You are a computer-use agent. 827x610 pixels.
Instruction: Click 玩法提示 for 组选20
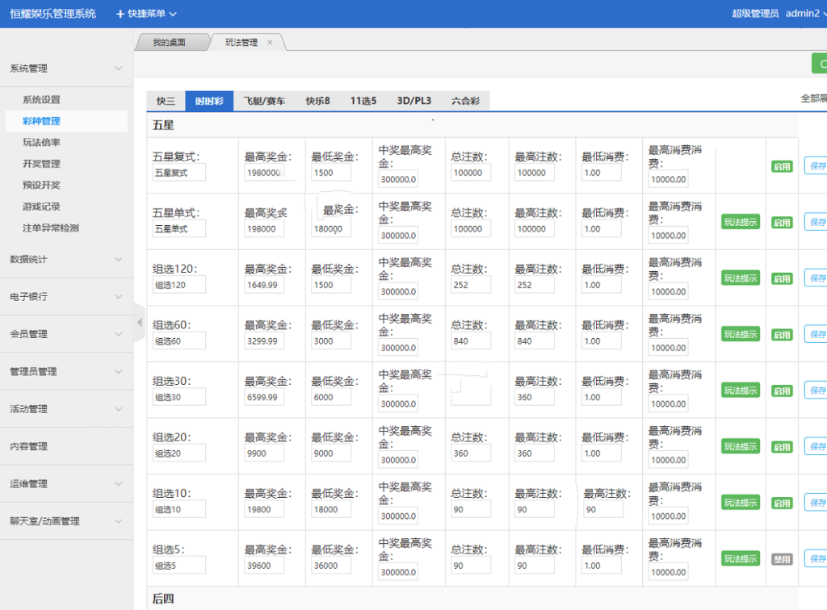(741, 447)
